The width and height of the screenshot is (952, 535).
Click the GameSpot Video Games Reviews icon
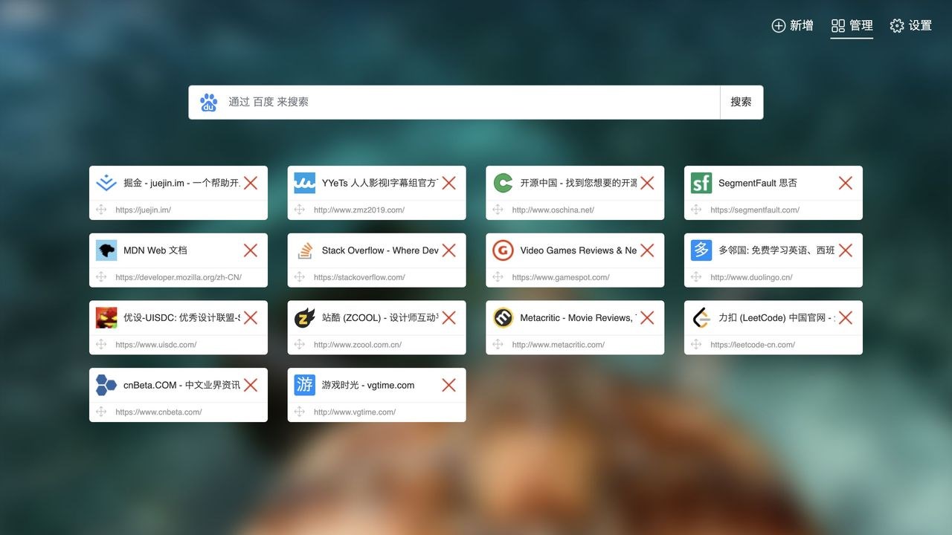pyautogui.click(x=504, y=250)
